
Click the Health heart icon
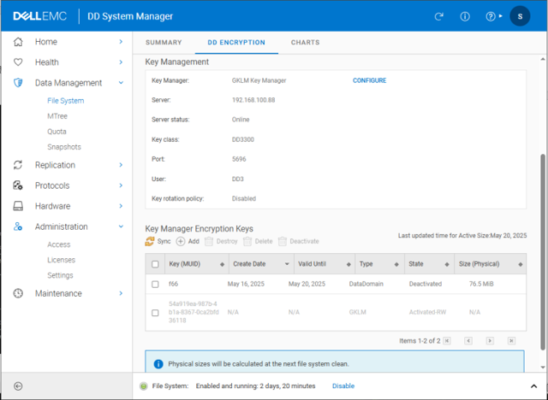18,62
